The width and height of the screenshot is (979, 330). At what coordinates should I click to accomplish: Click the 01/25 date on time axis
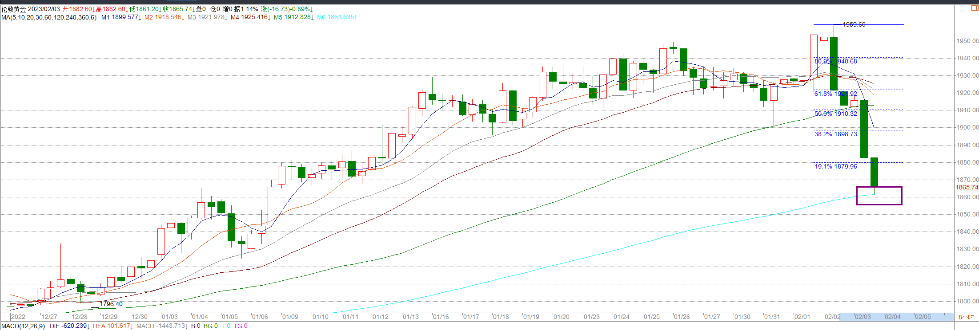click(652, 317)
